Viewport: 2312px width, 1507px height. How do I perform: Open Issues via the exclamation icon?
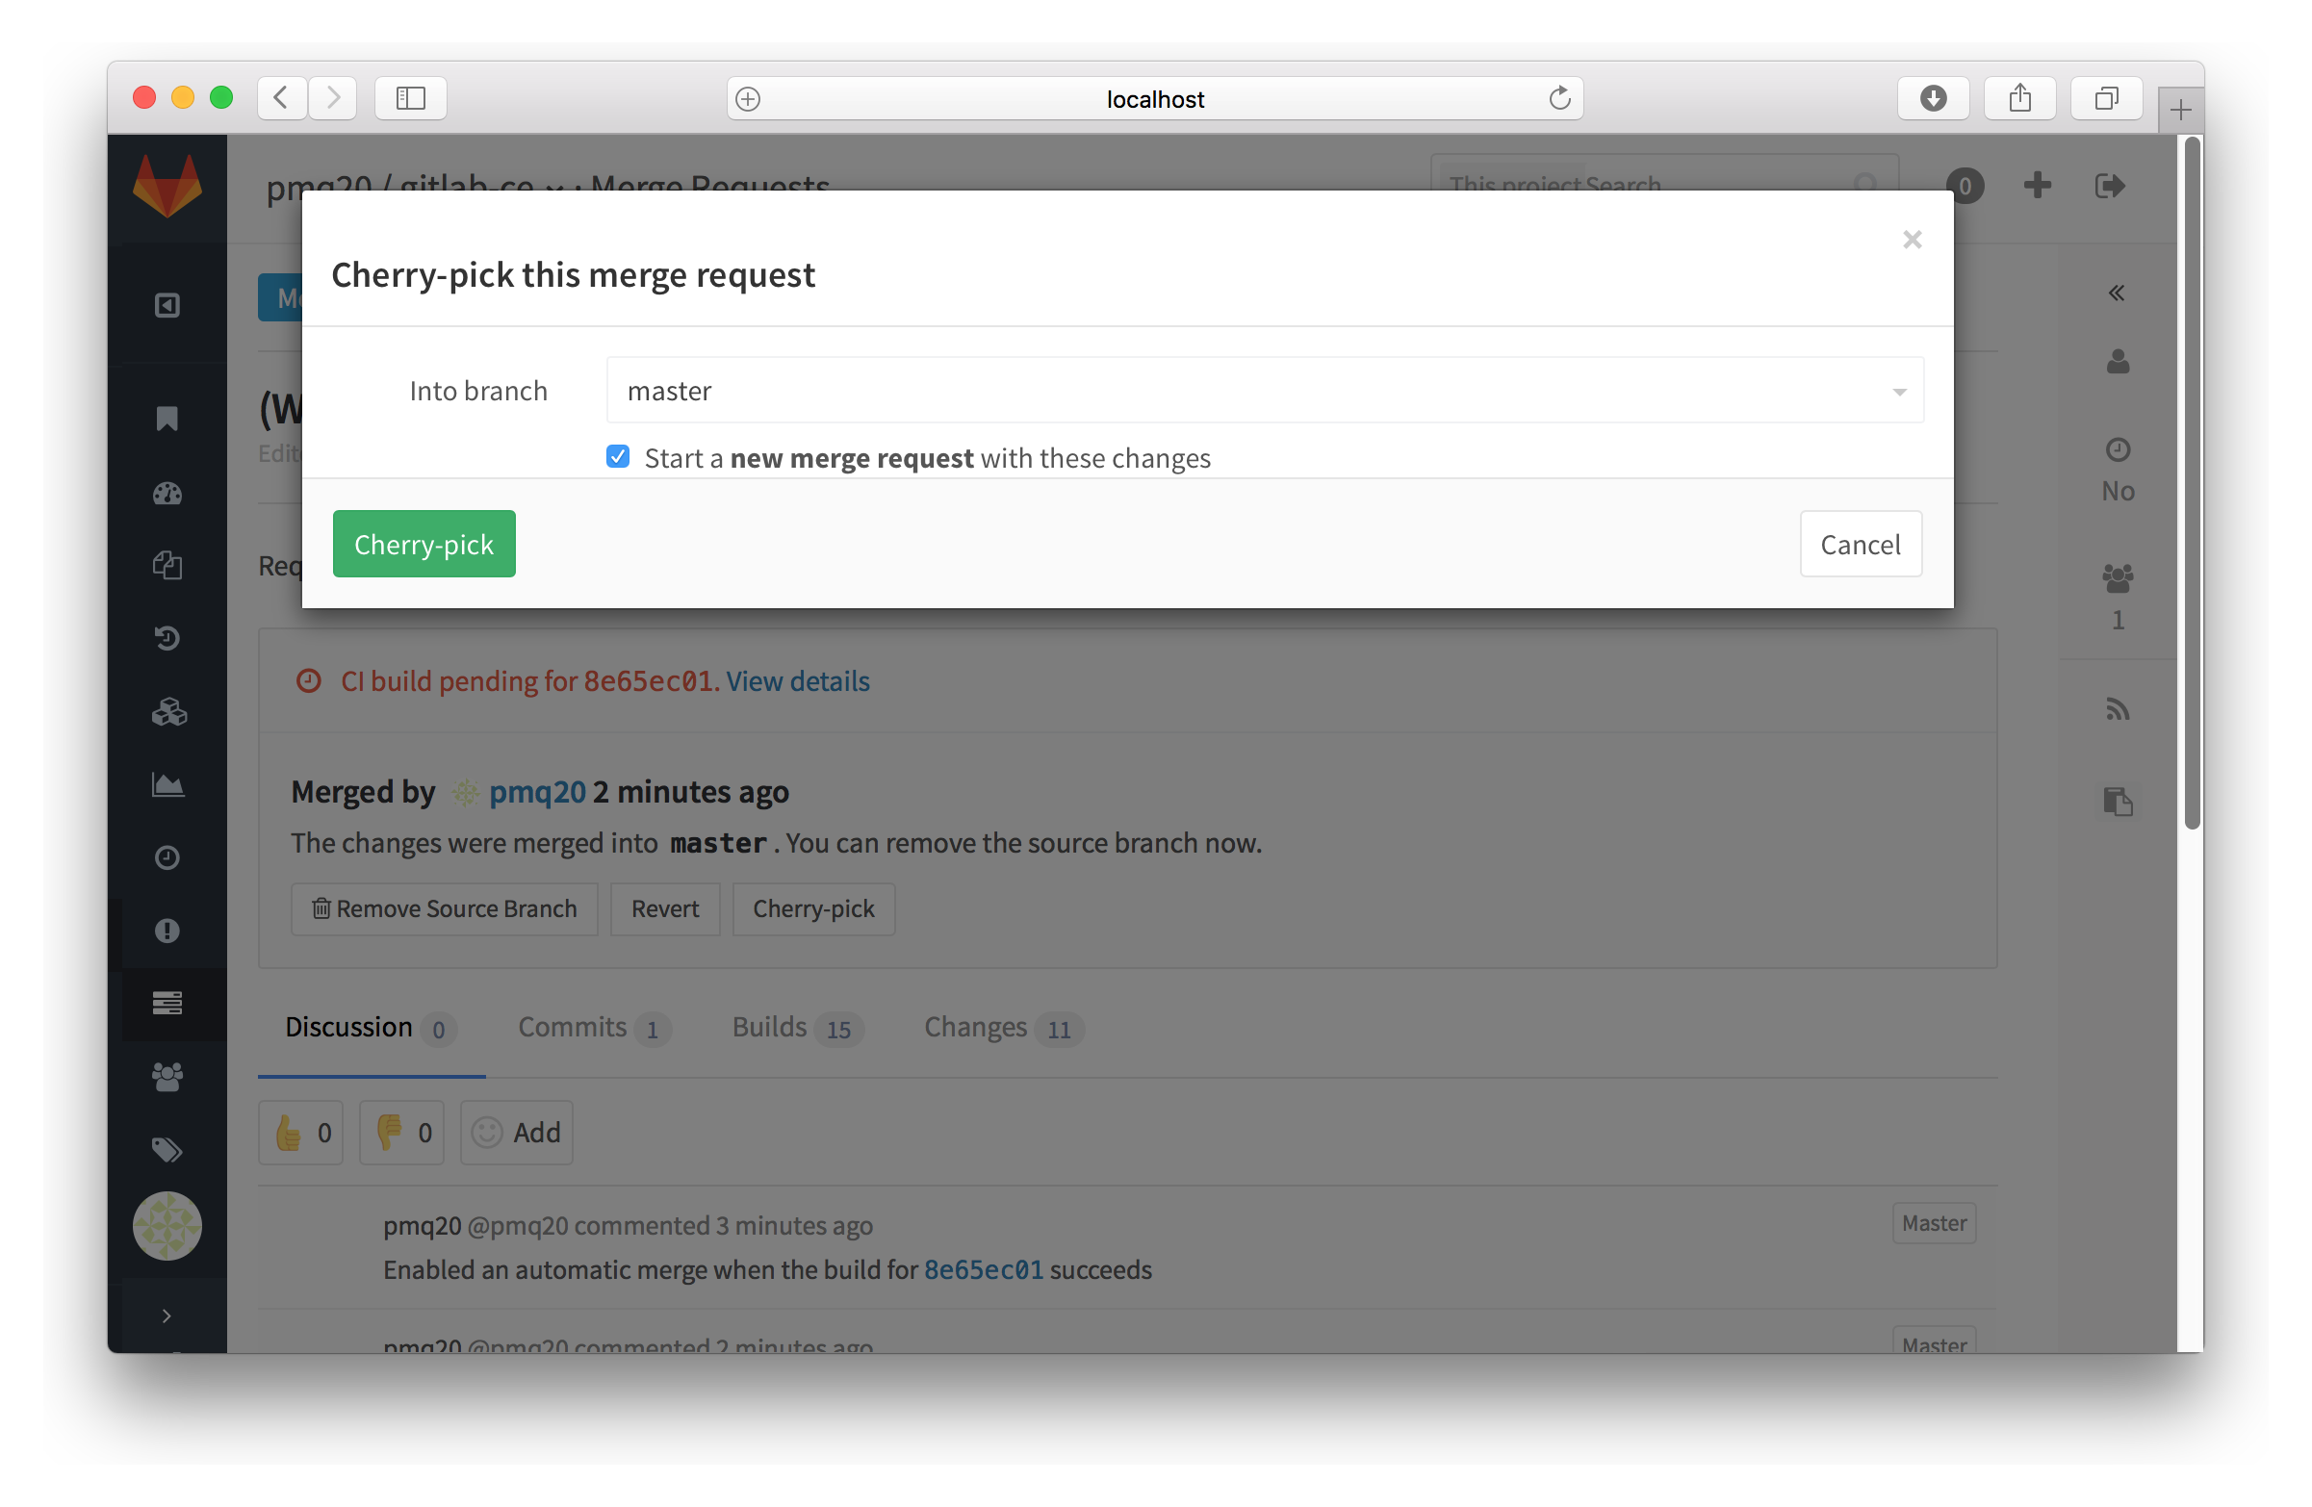167,932
